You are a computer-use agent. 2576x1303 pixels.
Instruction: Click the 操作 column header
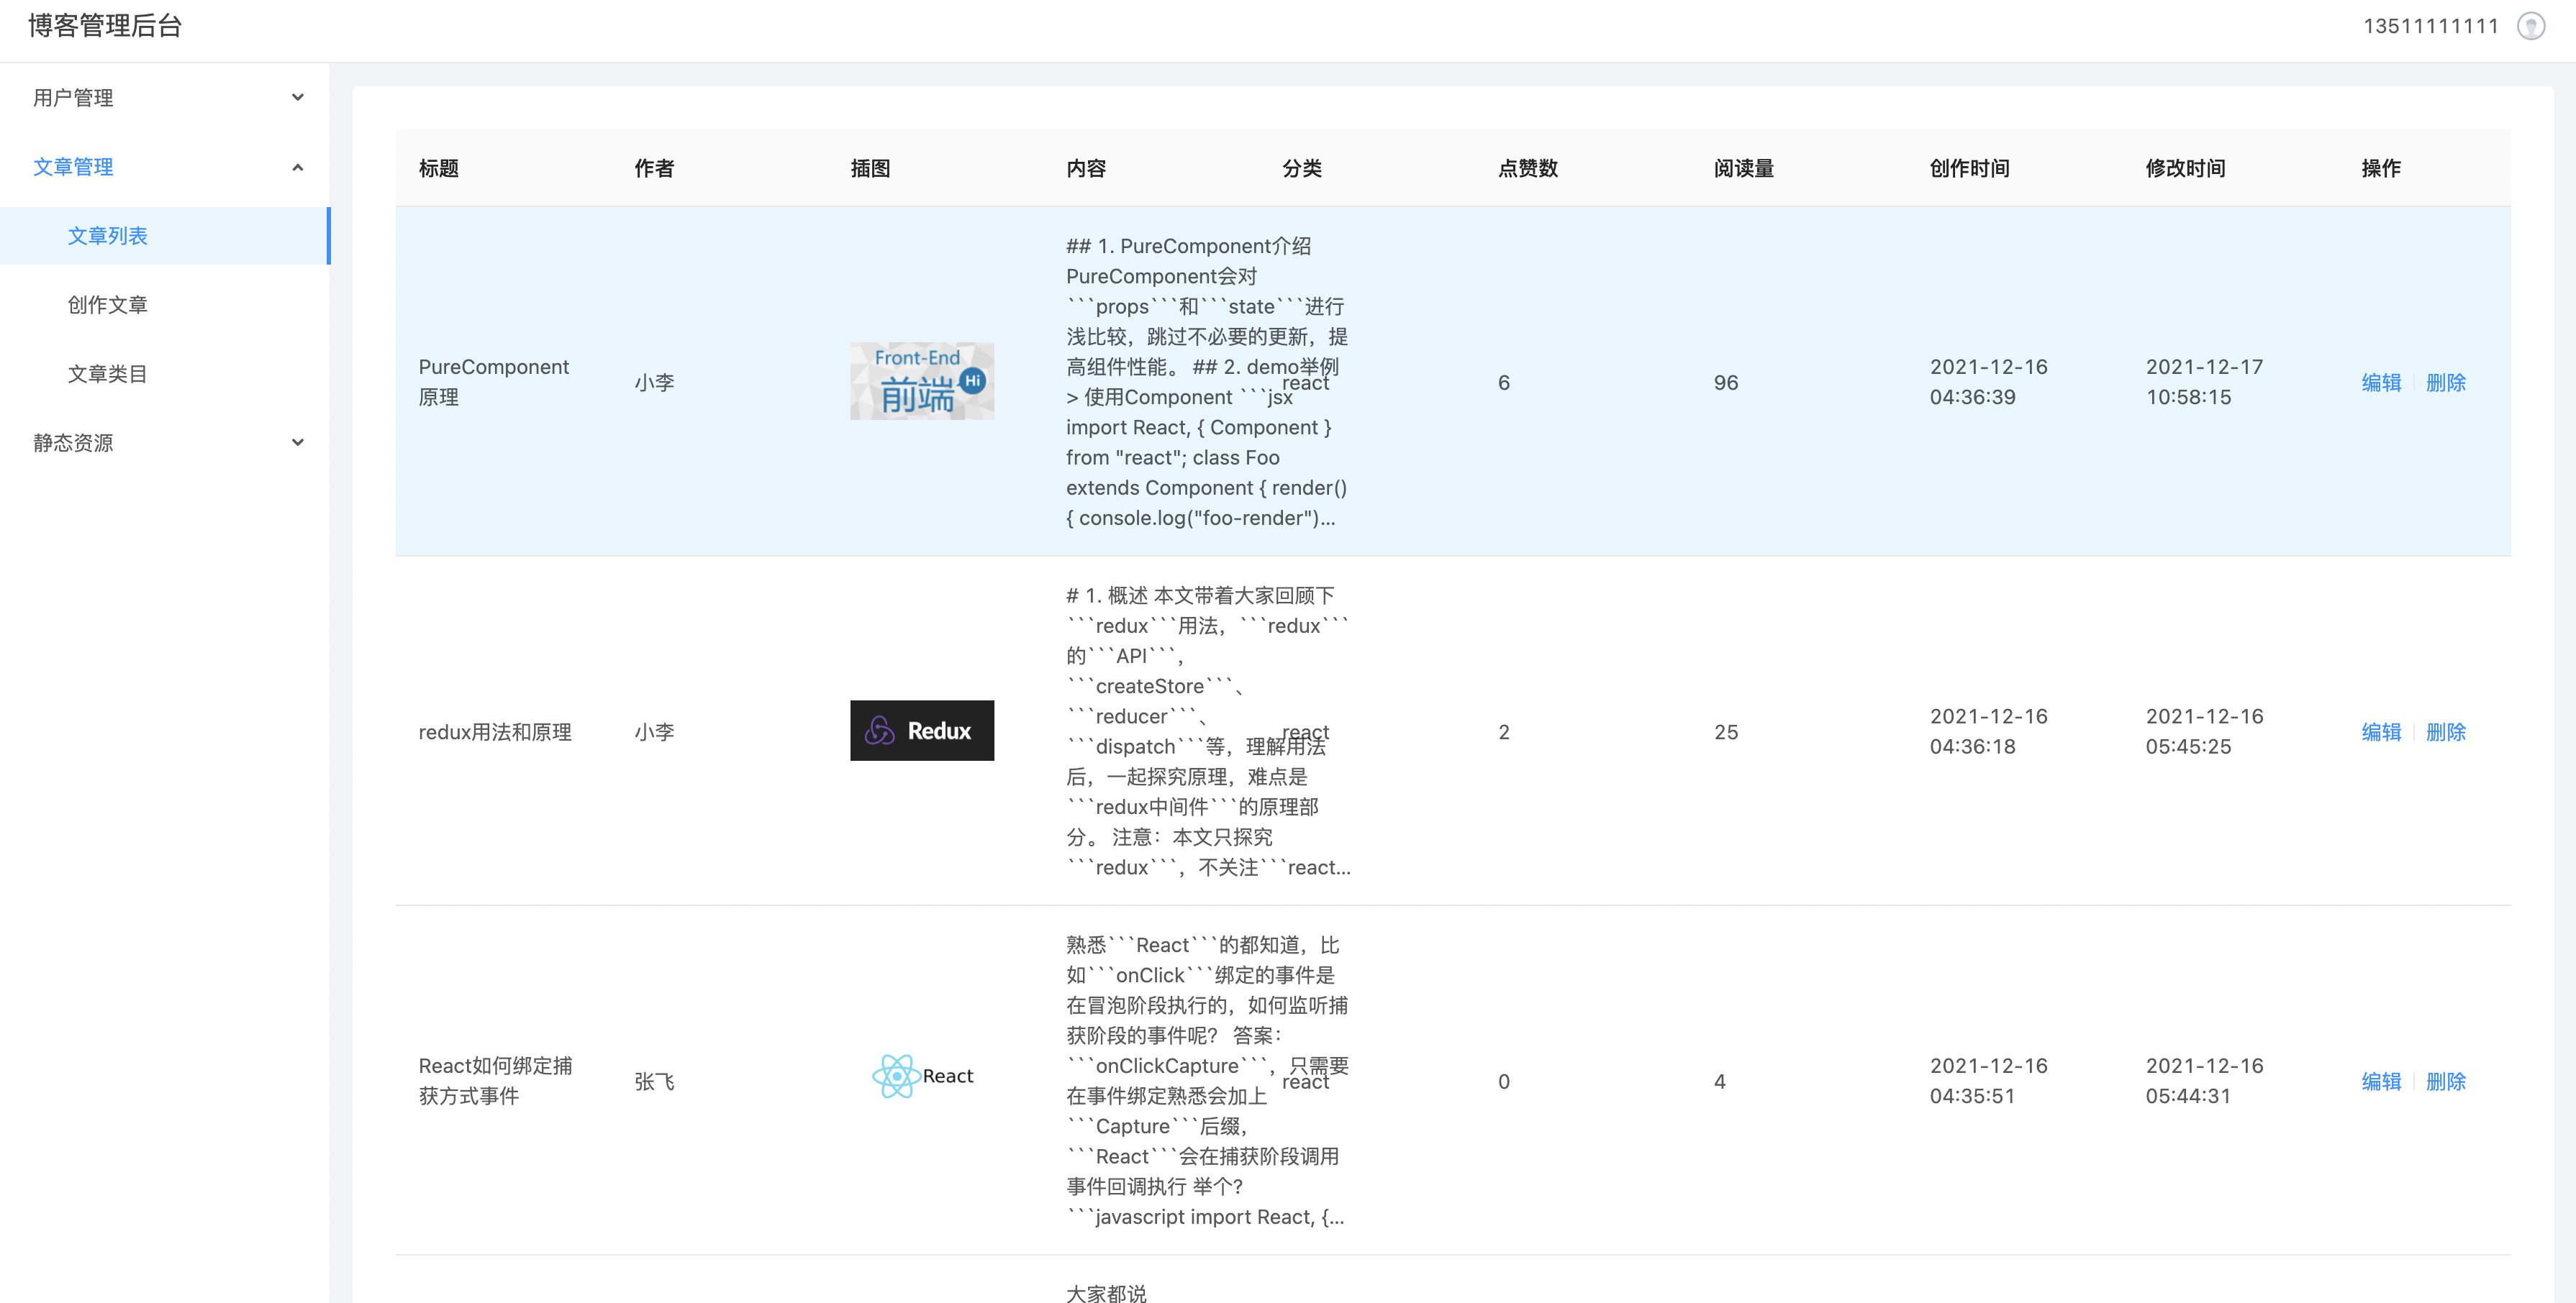pos(2381,168)
